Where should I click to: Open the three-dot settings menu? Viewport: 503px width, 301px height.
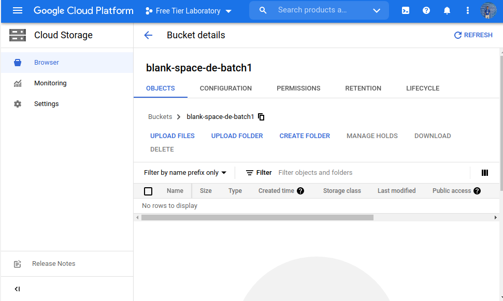click(x=467, y=10)
